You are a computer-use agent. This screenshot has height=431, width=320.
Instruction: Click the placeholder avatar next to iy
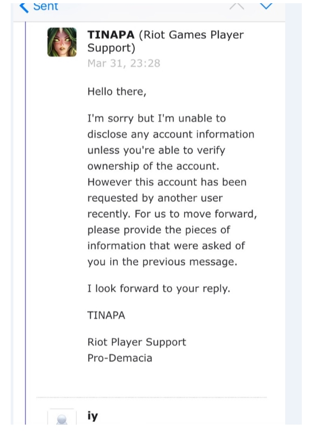pyautogui.click(x=62, y=418)
